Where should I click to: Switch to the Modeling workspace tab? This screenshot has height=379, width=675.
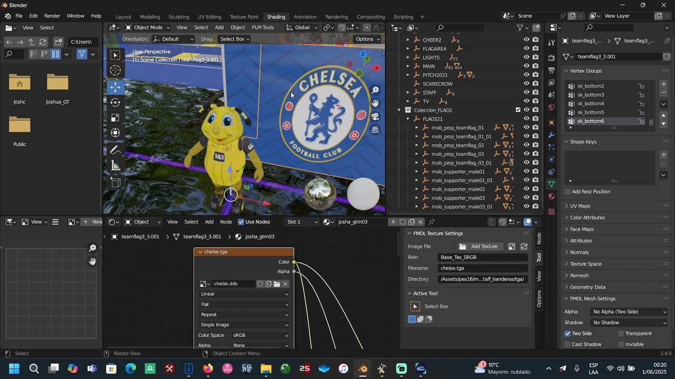150,17
